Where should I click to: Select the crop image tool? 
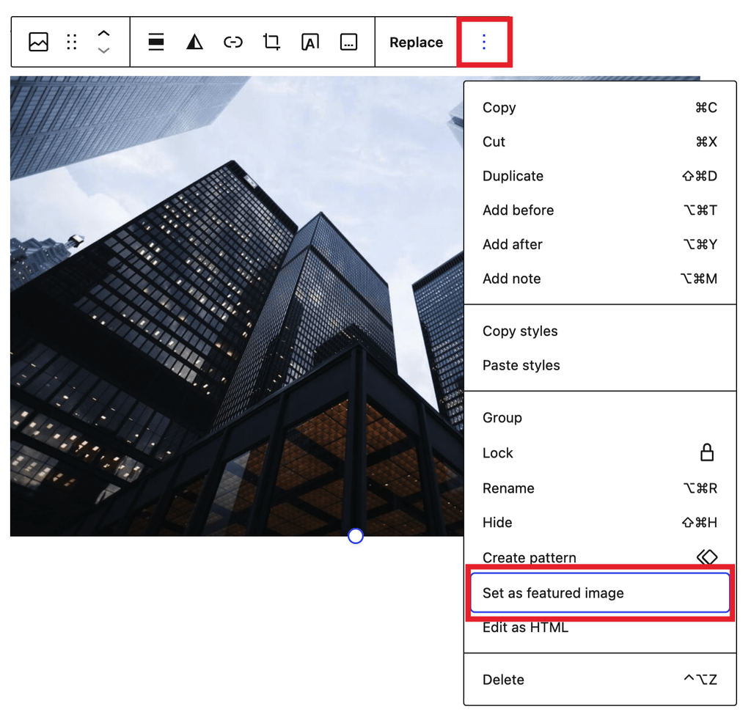coord(271,42)
